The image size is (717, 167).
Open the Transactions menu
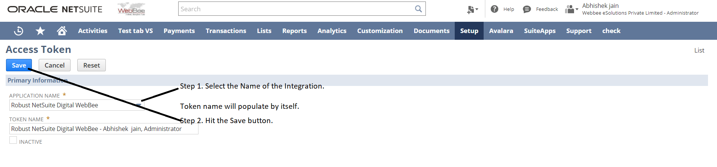[226, 31]
